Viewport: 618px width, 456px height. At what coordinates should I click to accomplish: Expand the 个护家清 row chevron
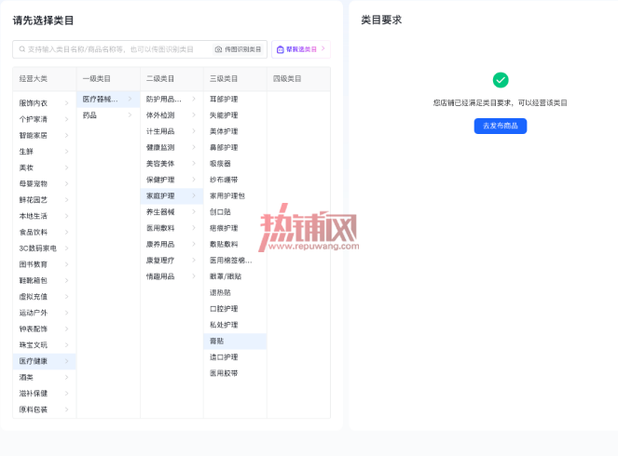point(66,119)
